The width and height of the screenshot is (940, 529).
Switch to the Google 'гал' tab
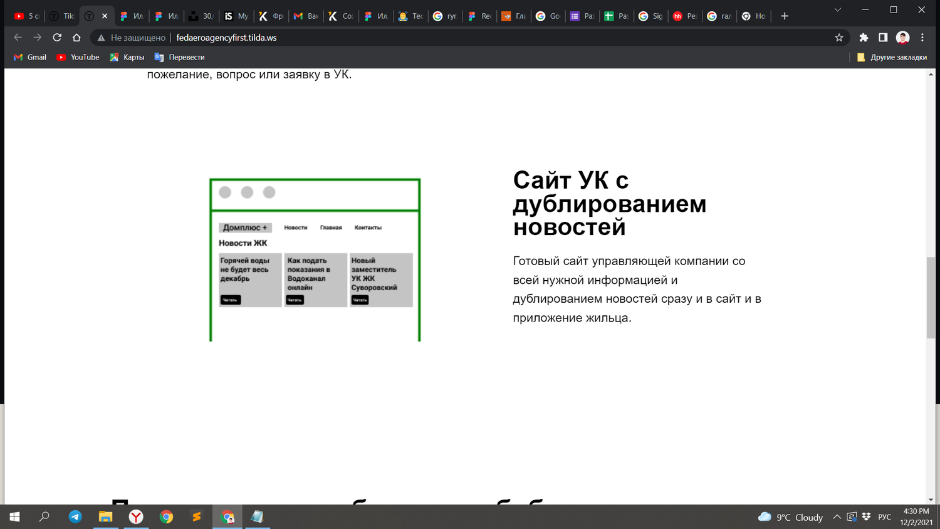point(719,16)
